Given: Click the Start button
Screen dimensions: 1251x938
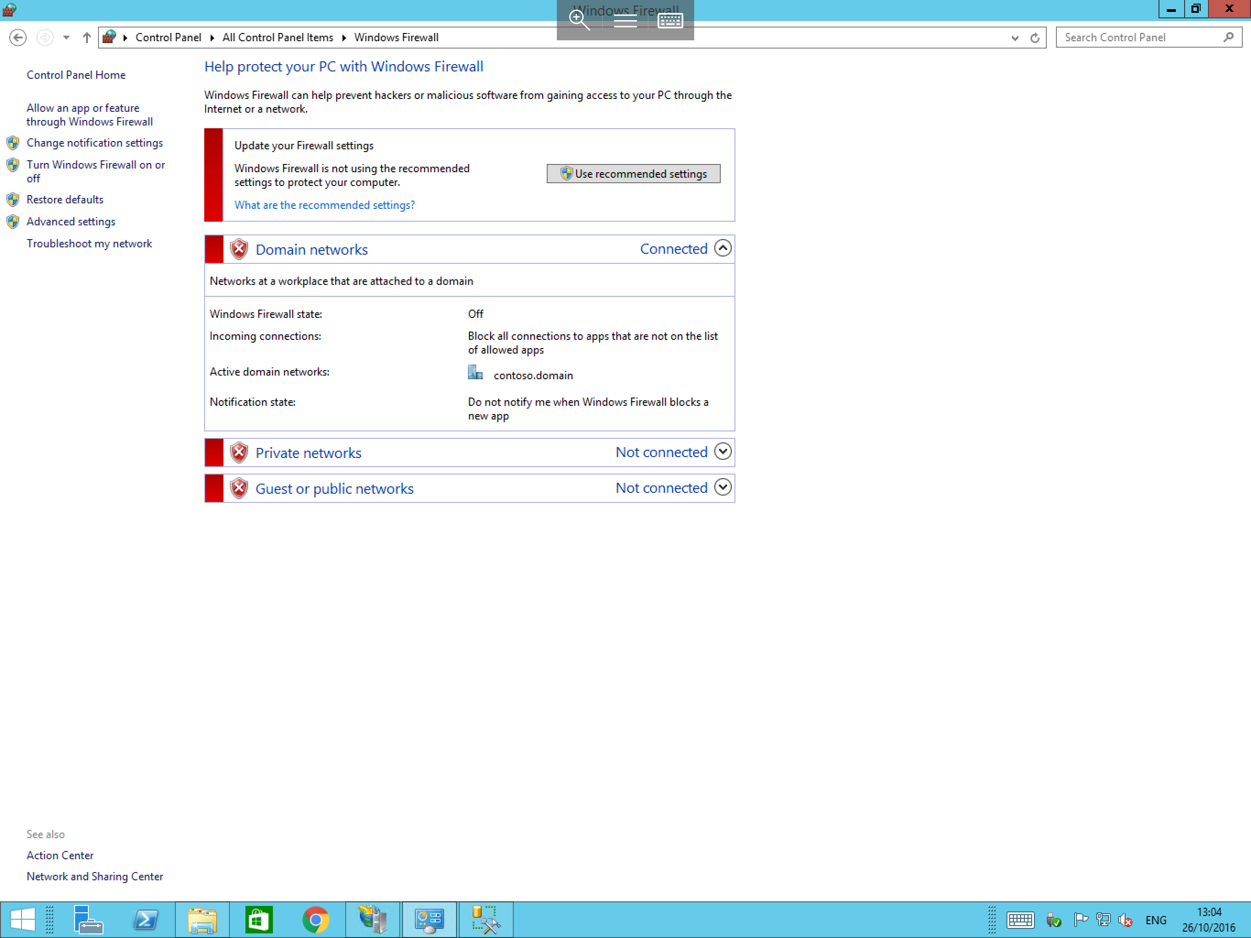Looking at the screenshot, I should (x=22, y=919).
